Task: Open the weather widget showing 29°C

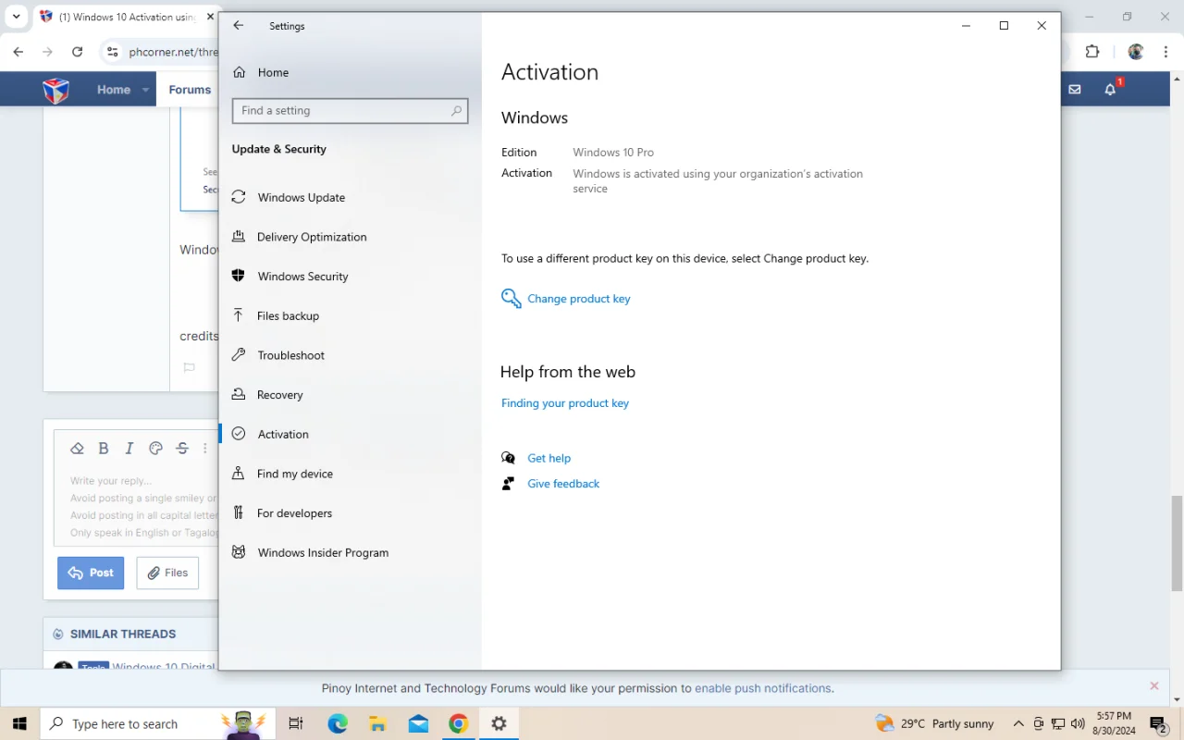Action: click(x=935, y=723)
